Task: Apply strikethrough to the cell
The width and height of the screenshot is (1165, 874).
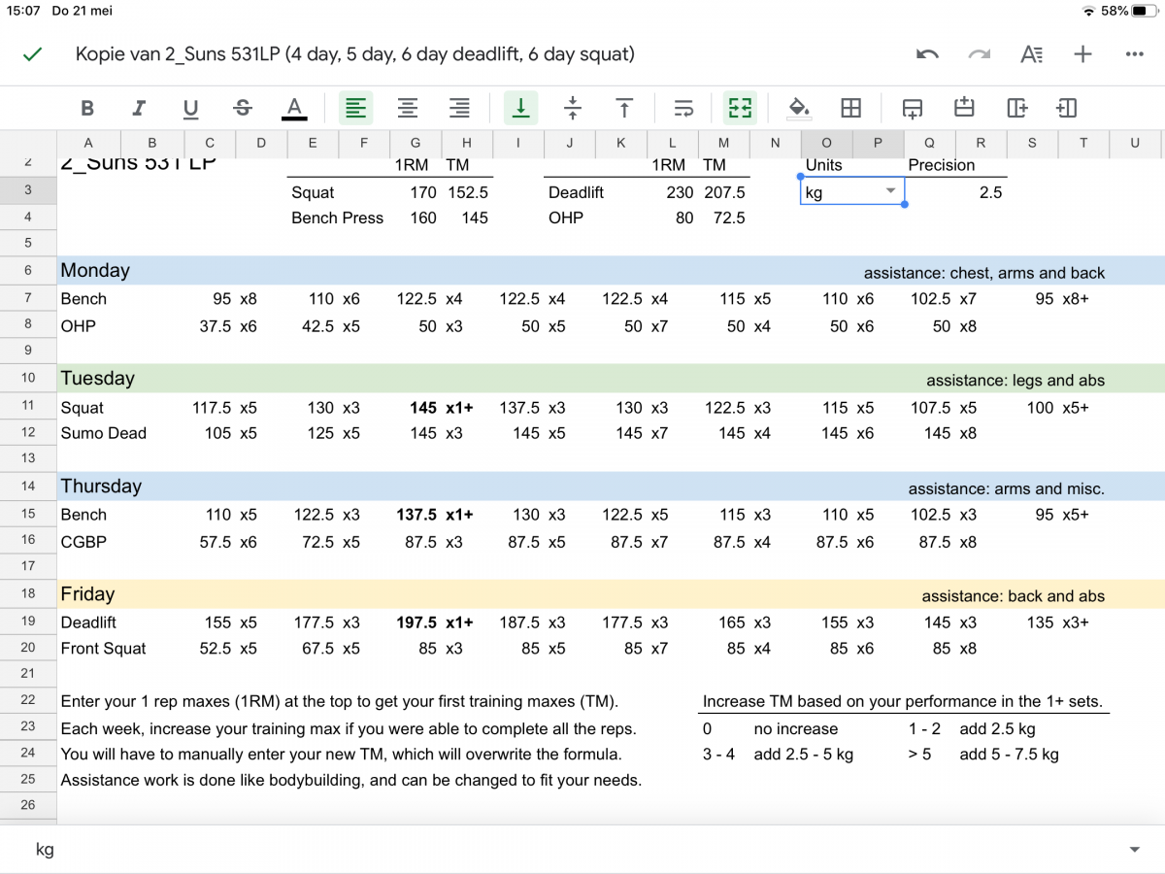Action: click(243, 108)
